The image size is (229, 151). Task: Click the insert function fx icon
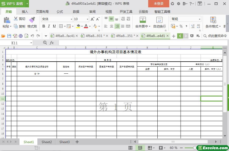pyautogui.click(x=52, y=43)
